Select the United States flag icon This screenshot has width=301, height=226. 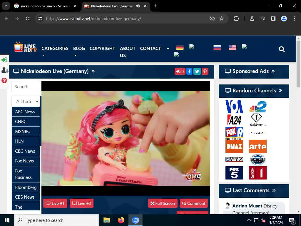coord(232,47)
